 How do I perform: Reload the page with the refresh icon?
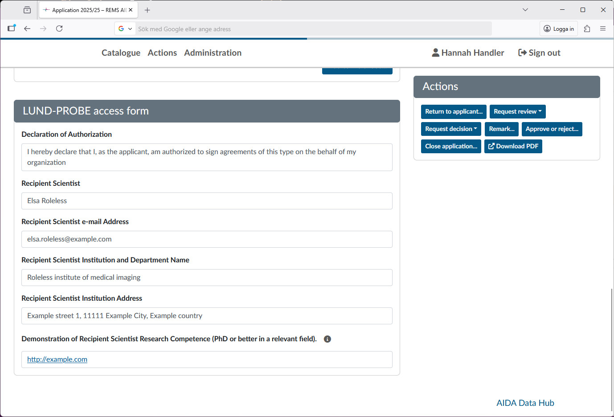pos(59,29)
